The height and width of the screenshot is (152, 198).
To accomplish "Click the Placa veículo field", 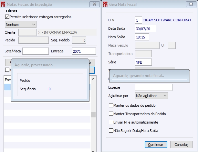I will [147, 45].
